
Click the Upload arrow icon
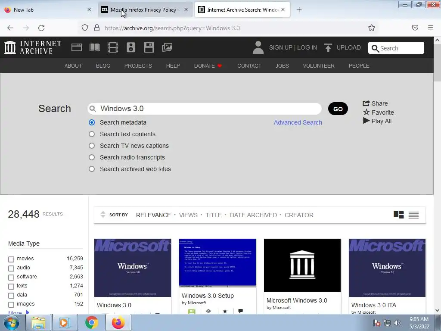(328, 47)
